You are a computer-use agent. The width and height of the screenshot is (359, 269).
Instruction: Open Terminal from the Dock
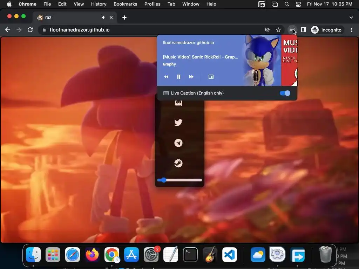coord(190,255)
